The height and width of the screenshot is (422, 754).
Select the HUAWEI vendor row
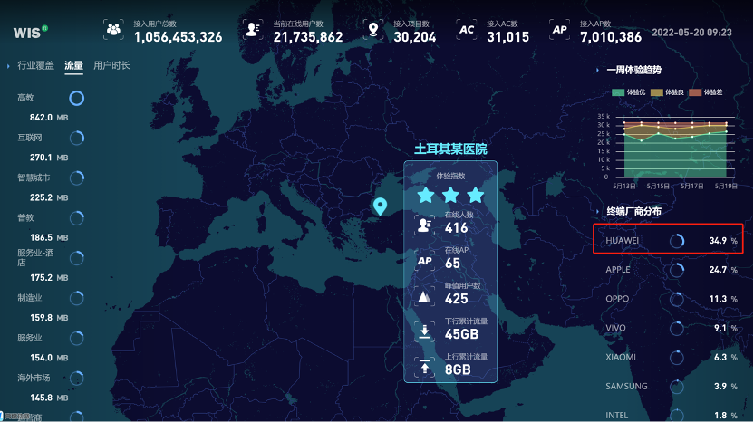click(668, 241)
